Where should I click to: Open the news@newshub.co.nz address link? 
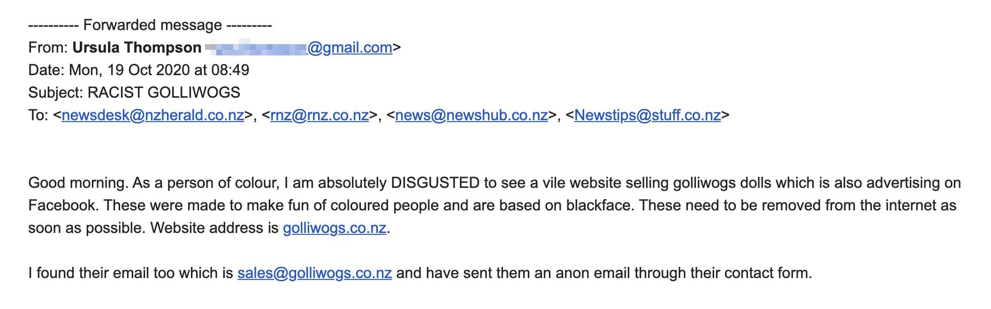pos(472,115)
